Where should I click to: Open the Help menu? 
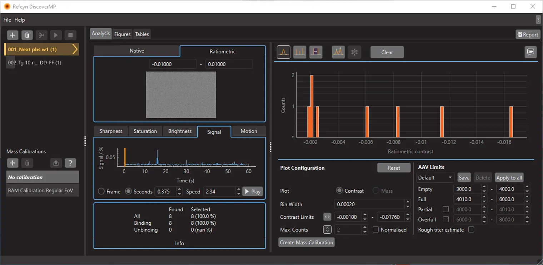[20, 20]
